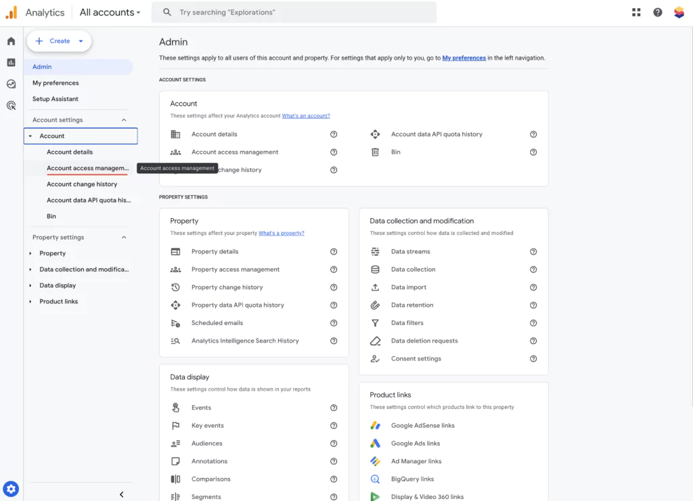The height and width of the screenshot is (501, 693).
Task: Collapse the Account settings section
Action: point(124,121)
